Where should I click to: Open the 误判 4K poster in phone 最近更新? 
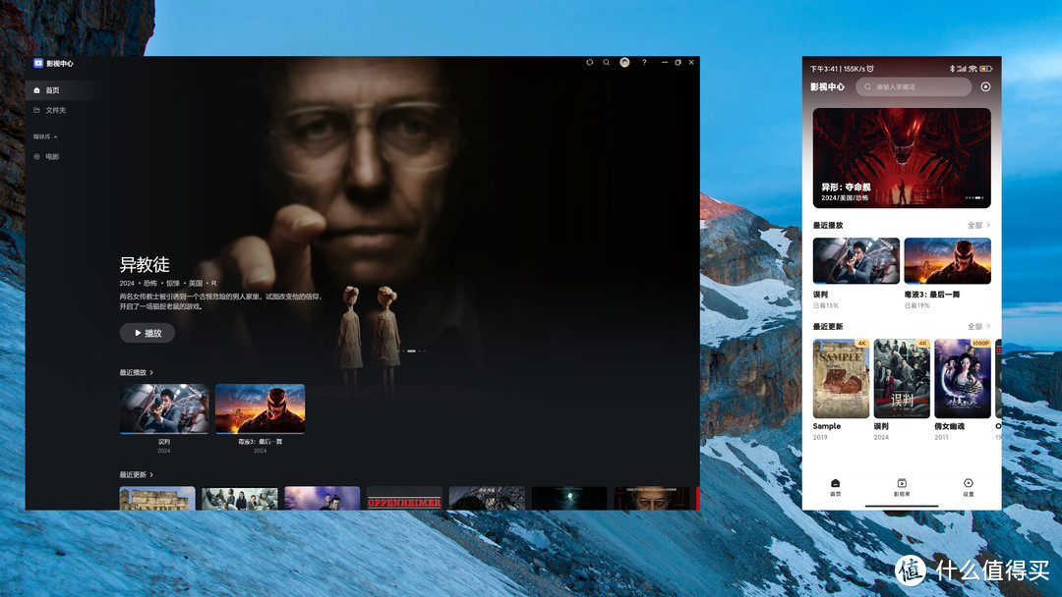(x=902, y=379)
